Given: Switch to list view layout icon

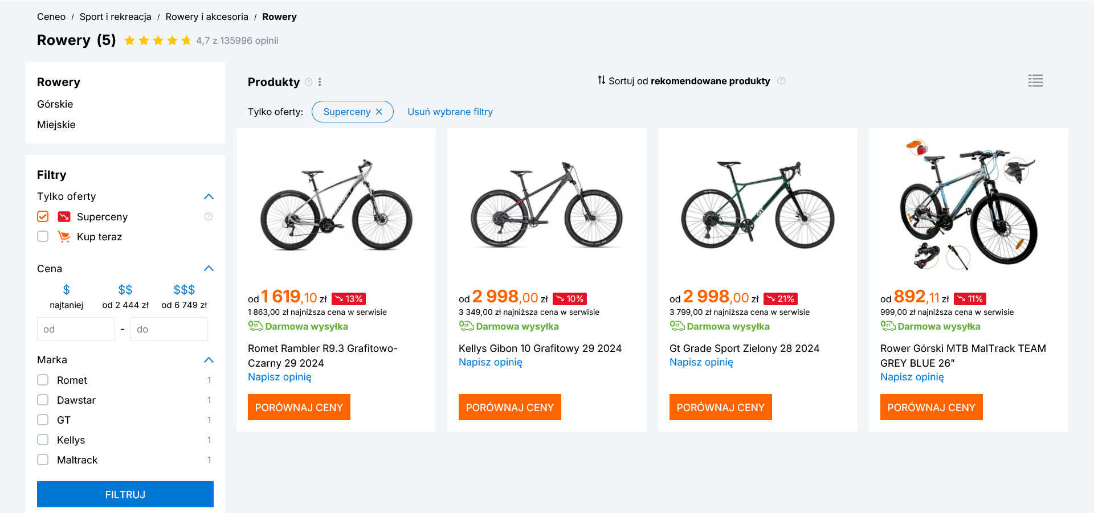Looking at the screenshot, I should [1035, 81].
